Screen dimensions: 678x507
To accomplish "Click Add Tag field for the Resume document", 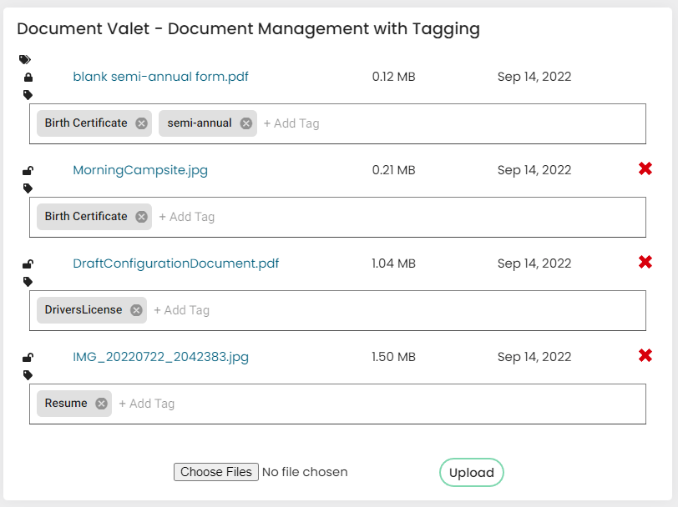I will tap(147, 404).
